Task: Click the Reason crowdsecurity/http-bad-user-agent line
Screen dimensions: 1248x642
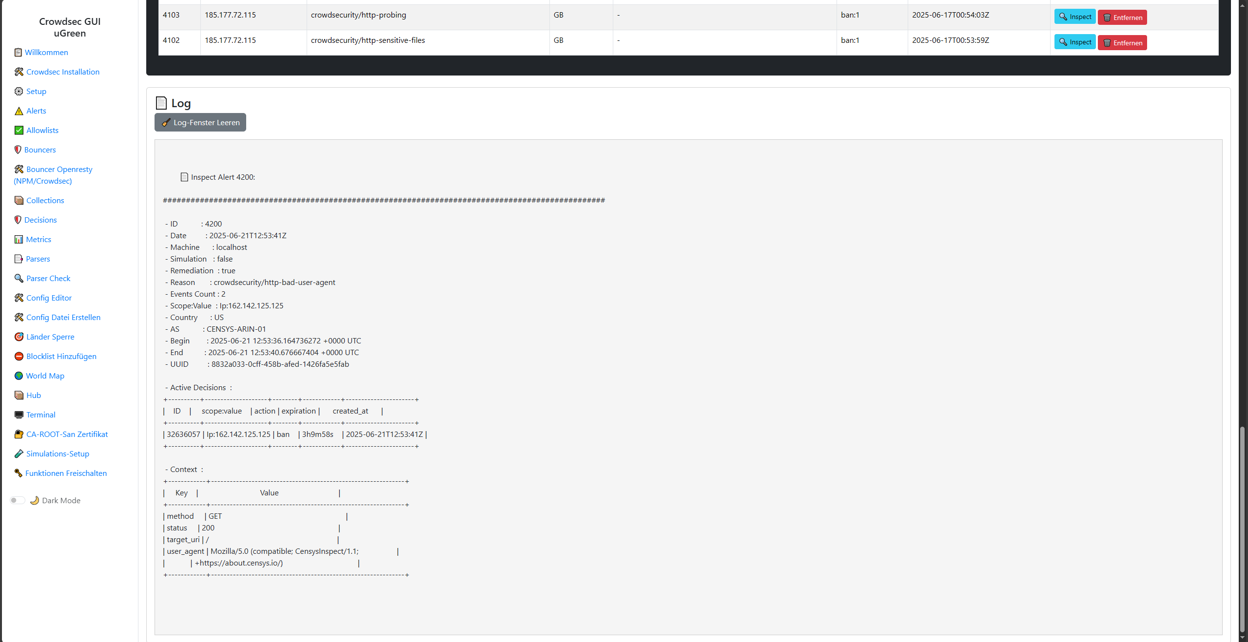Action: (251, 283)
